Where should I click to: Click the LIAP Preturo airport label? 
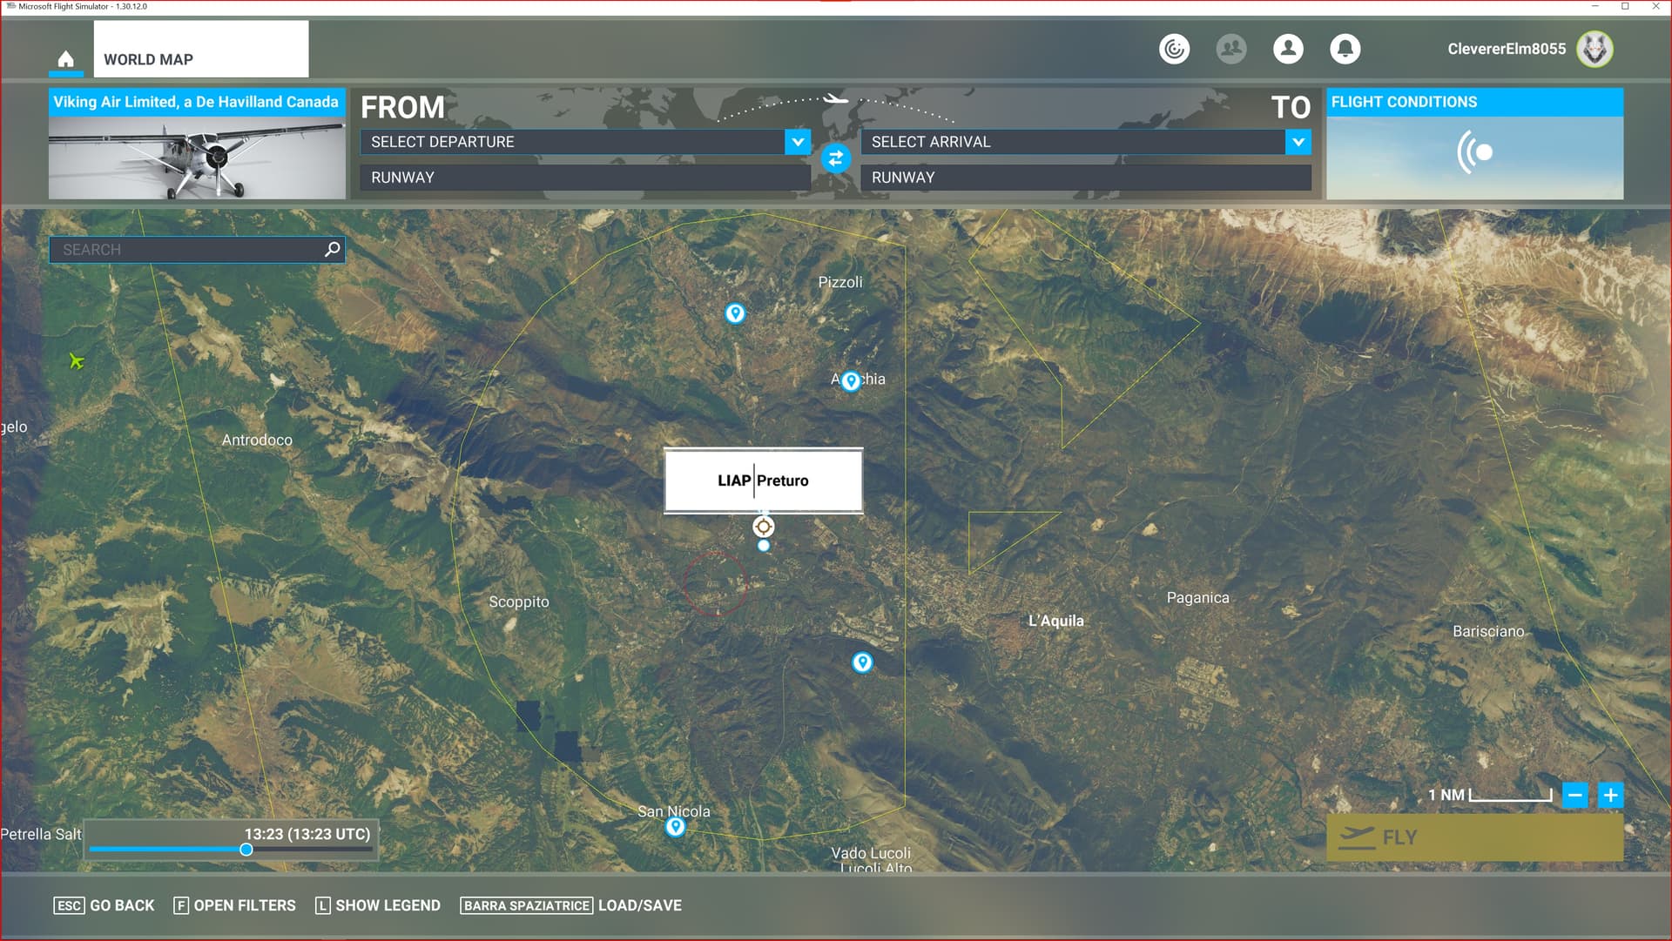tap(763, 481)
